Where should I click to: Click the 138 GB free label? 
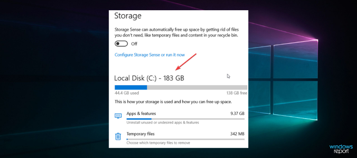point(236,93)
